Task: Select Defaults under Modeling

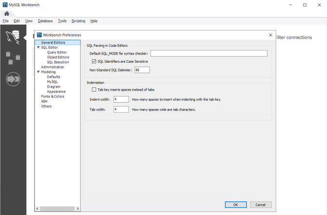Action: [54, 77]
